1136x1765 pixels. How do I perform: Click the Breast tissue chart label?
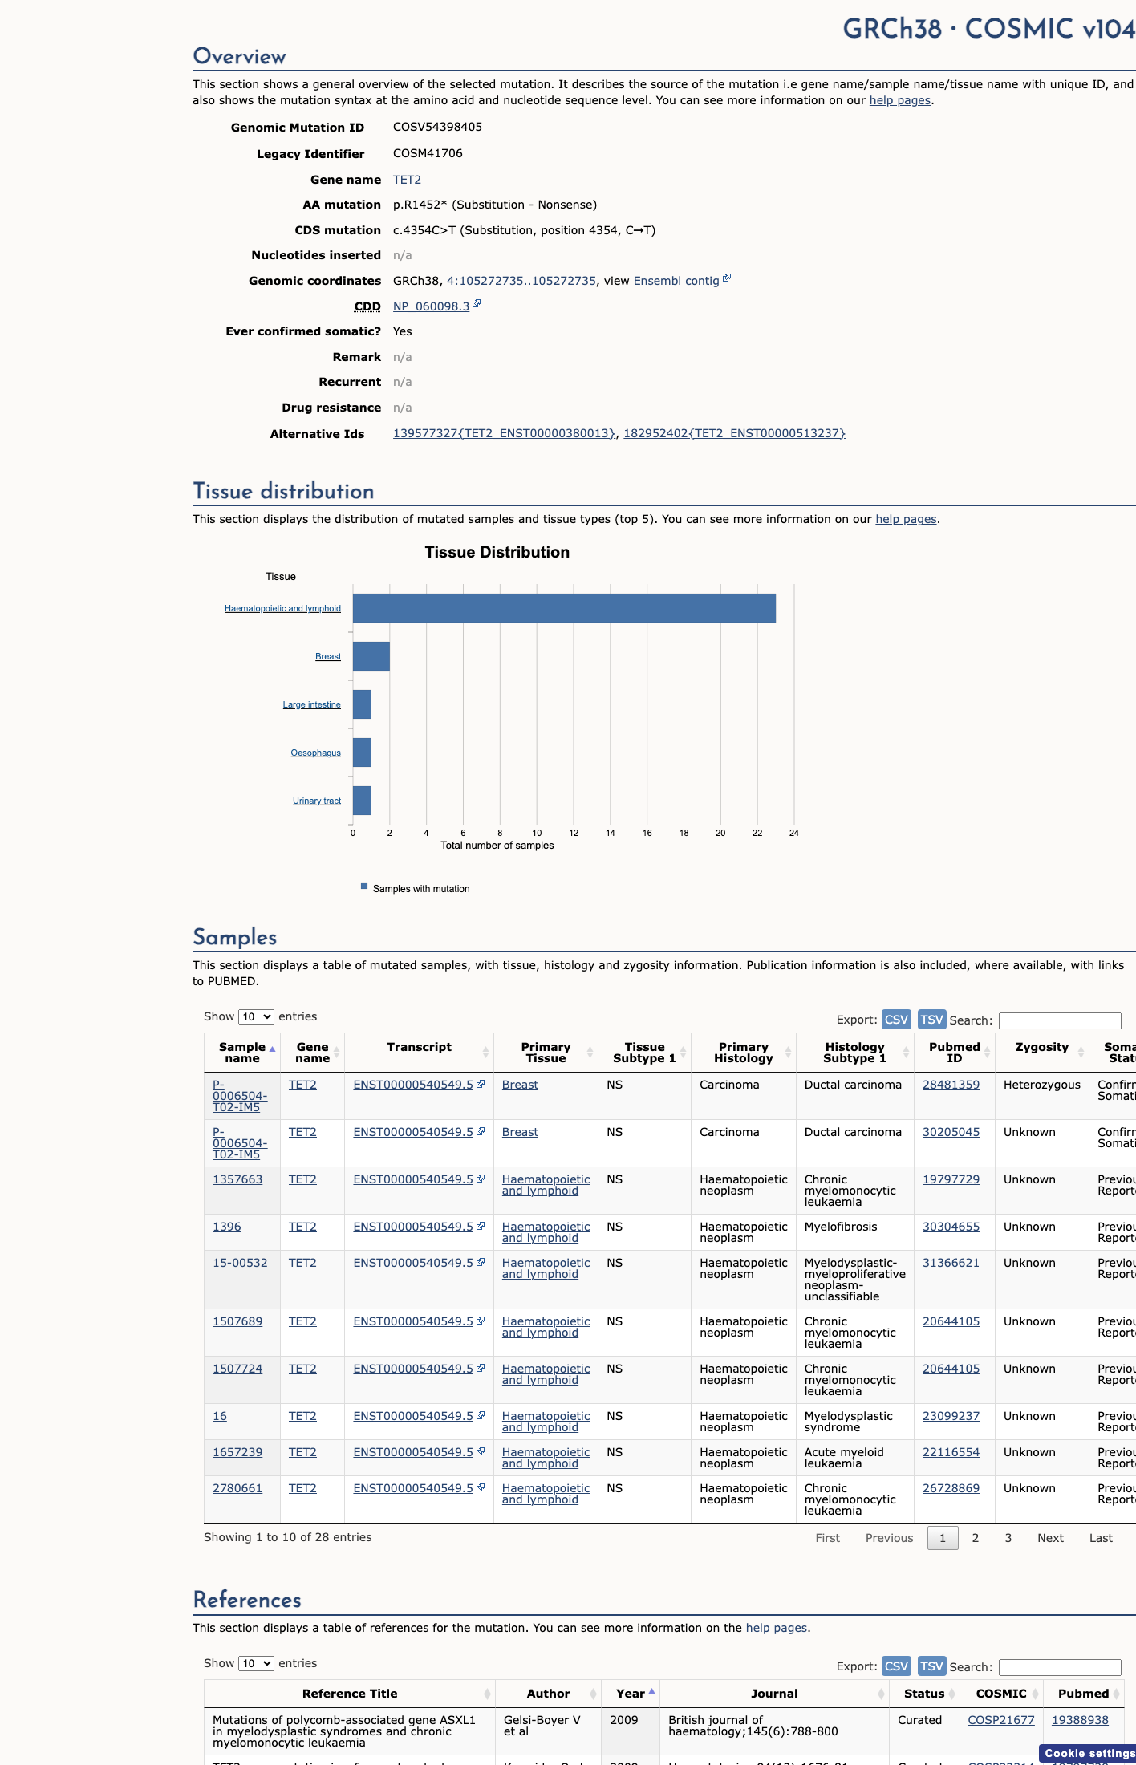[328, 656]
